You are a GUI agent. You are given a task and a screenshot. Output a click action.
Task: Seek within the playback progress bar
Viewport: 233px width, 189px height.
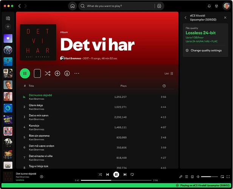(x=116, y=180)
